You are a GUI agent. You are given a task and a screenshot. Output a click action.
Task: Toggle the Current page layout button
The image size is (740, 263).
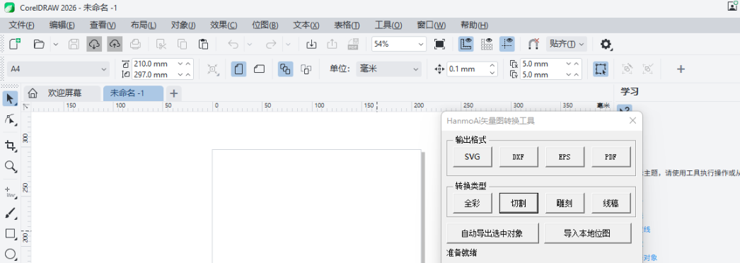pos(306,69)
